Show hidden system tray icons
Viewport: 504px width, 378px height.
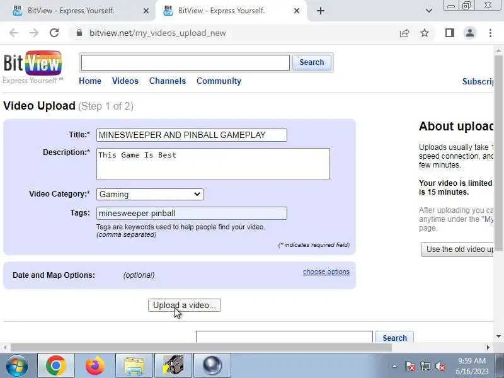(x=395, y=366)
